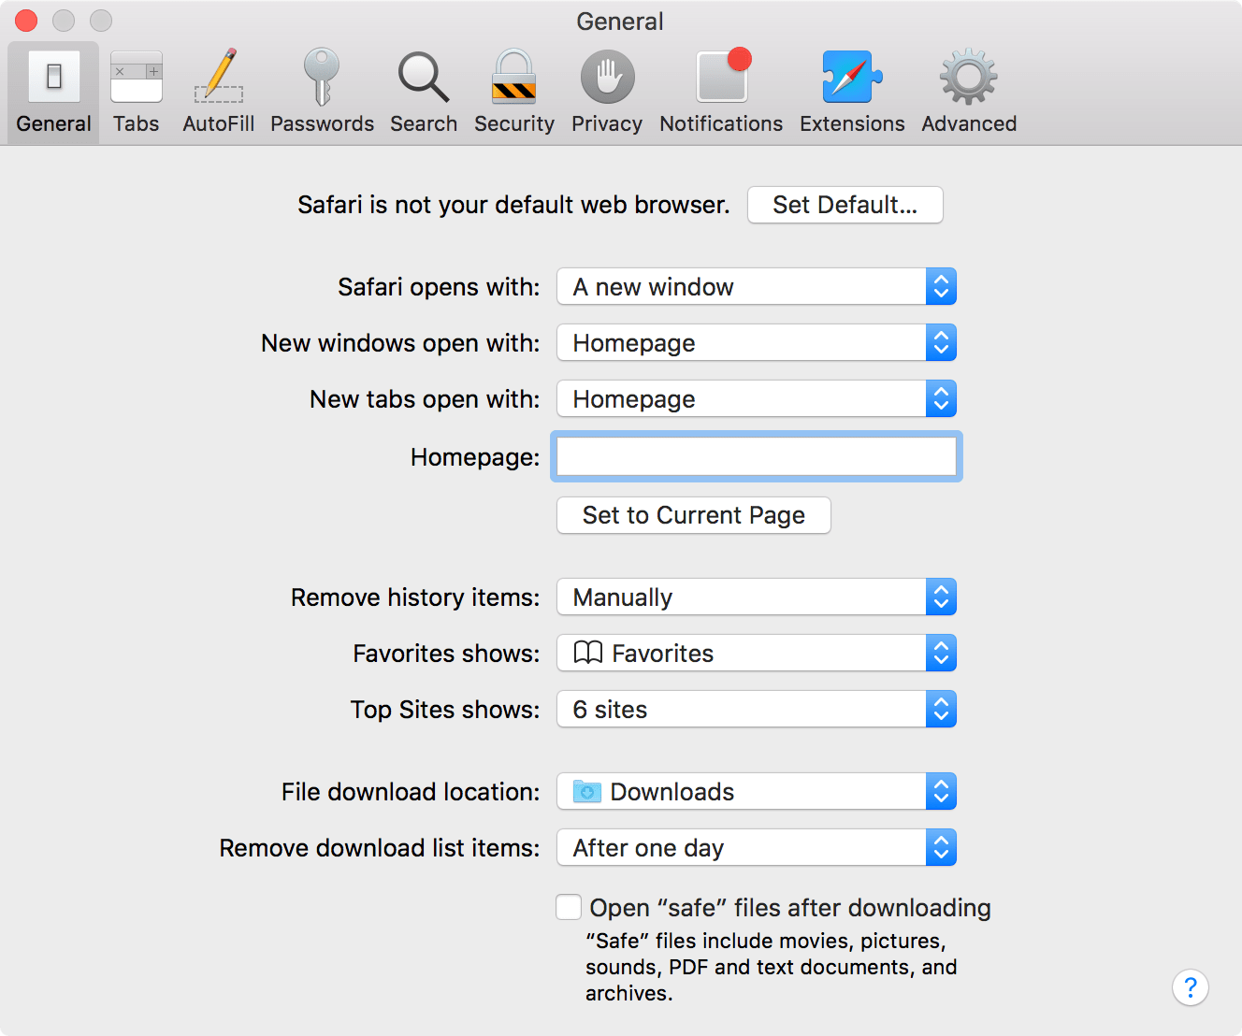Enable Open "safe" files after downloading
The height and width of the screenshot is (1036, 1242).
coord(569,907)
